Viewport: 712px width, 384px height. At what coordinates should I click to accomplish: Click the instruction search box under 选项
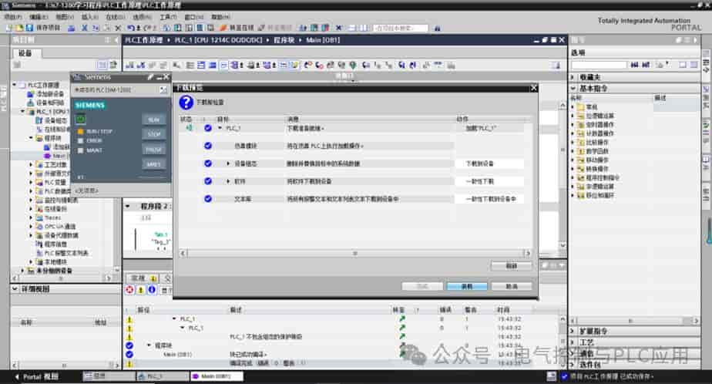pos(599,65)
